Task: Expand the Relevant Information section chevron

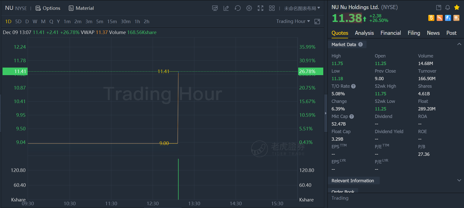Action: (459, 180)
